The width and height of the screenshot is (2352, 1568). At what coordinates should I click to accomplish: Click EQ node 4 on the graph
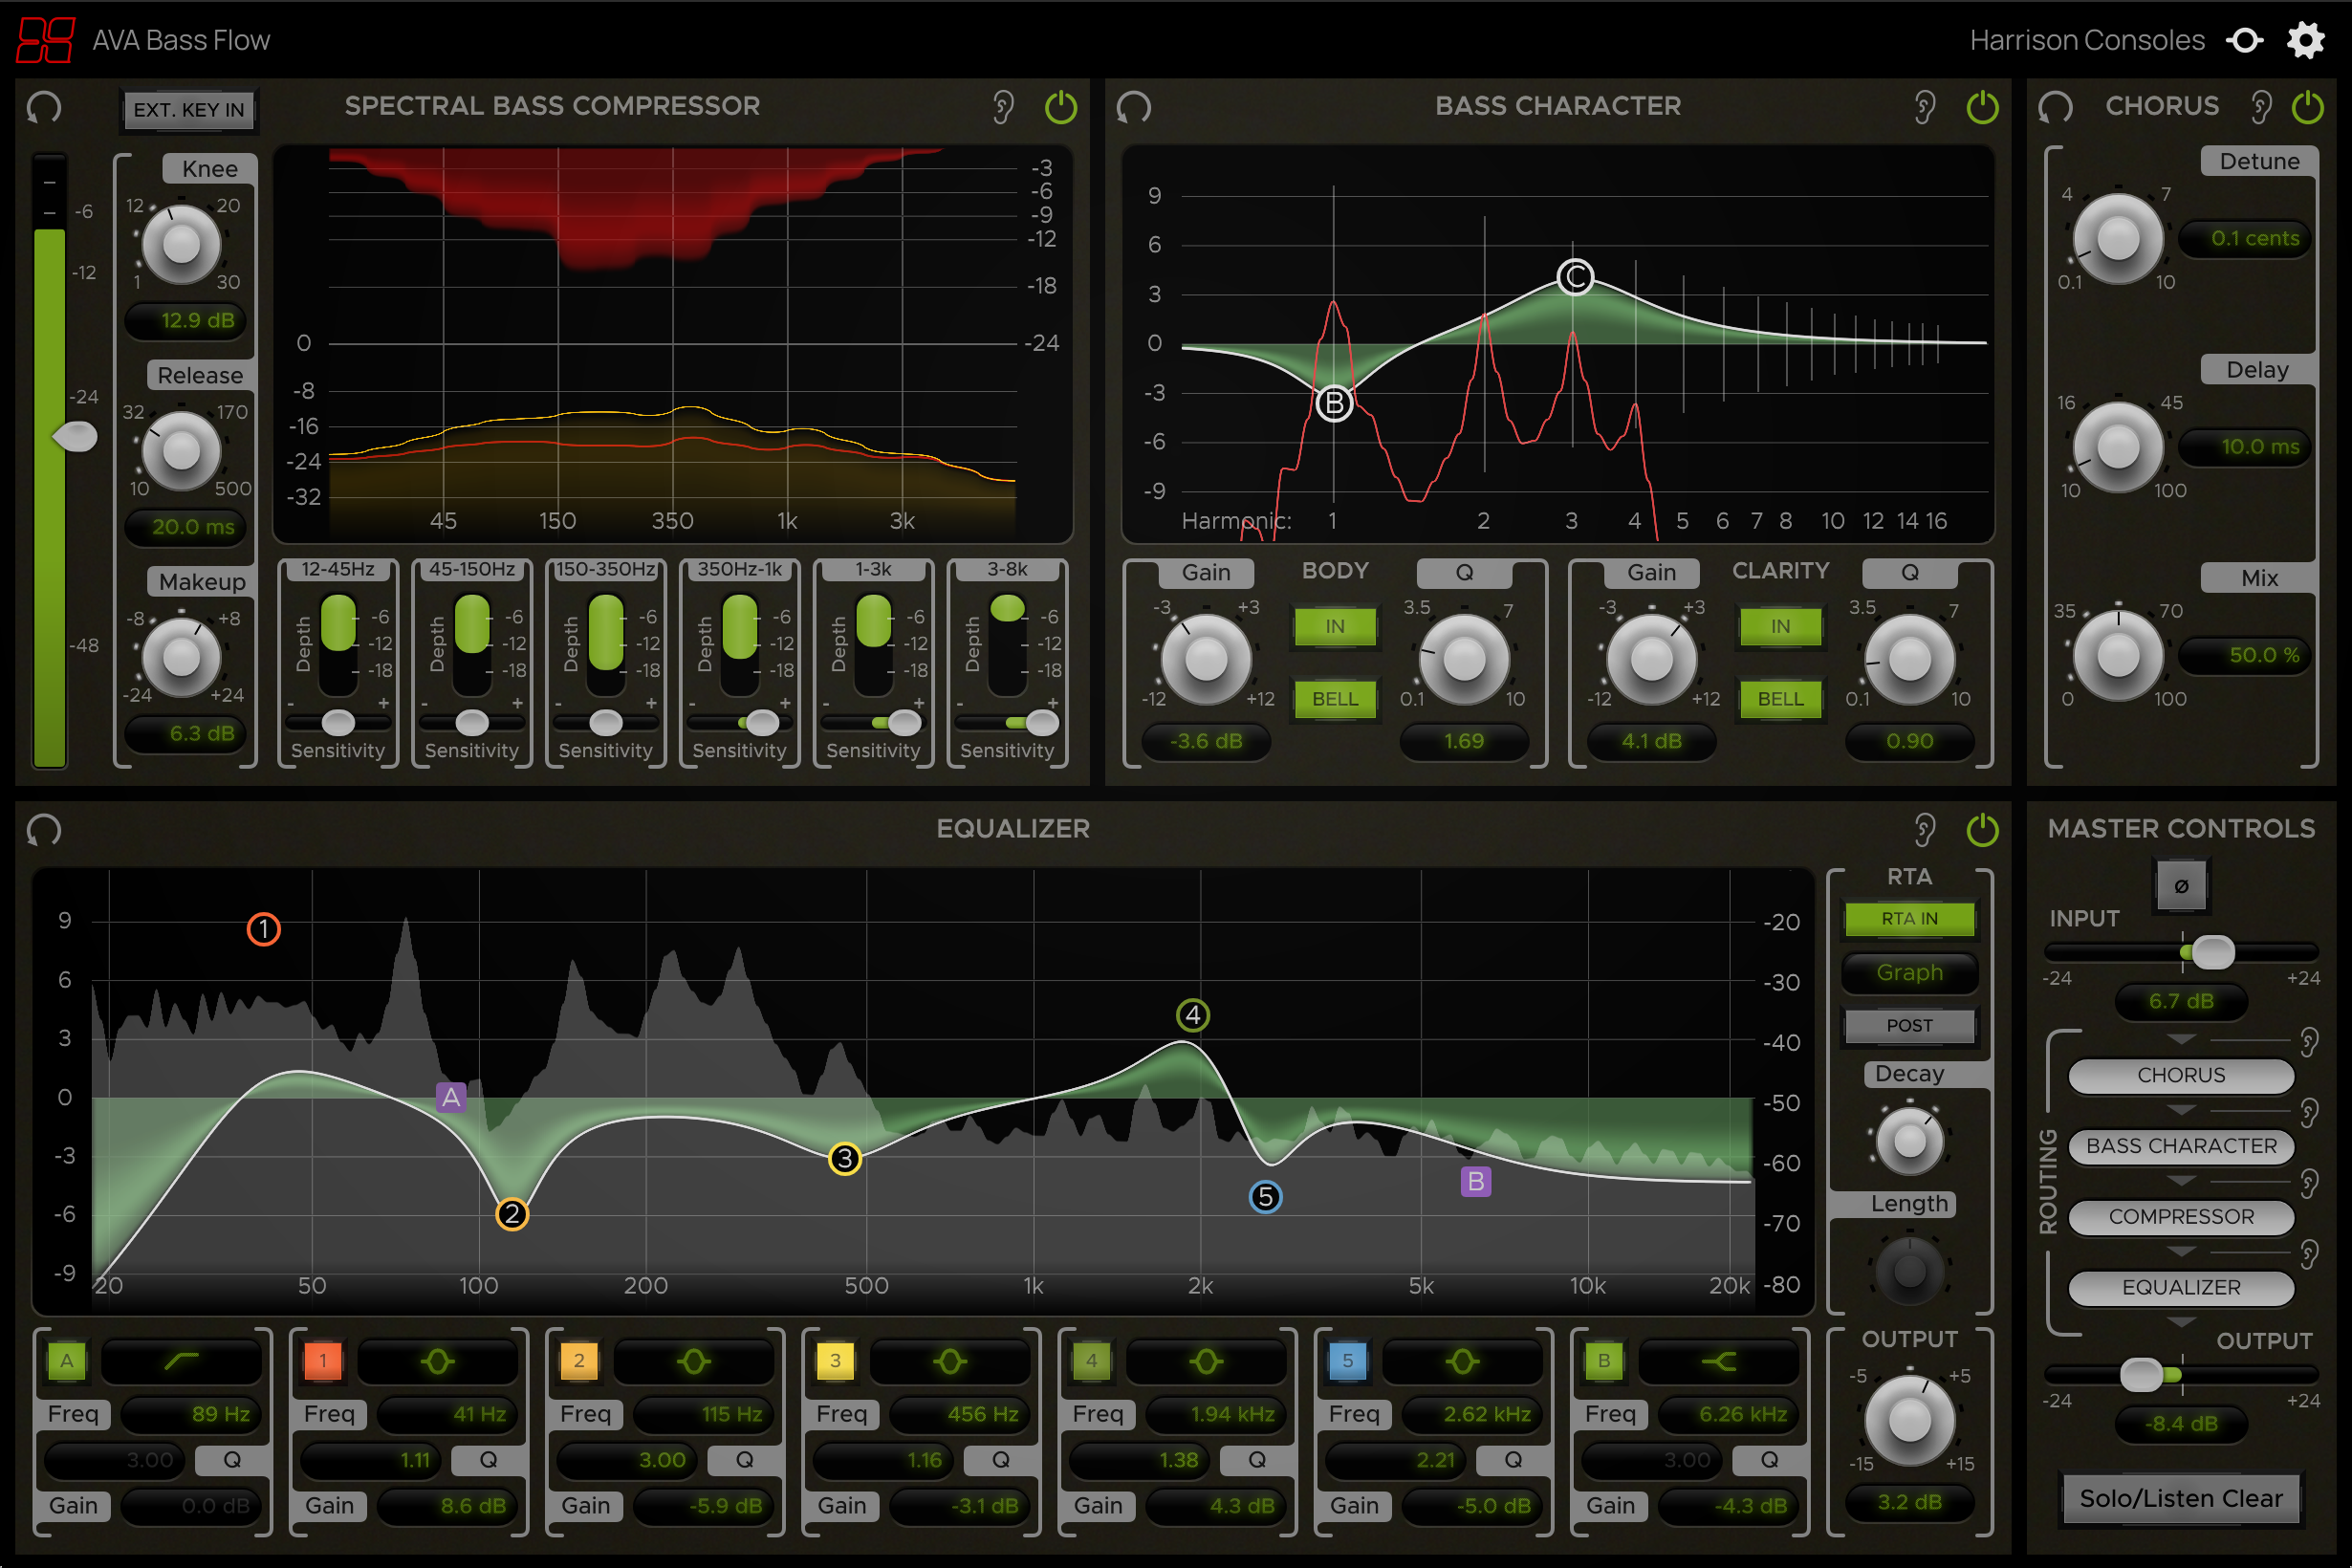(1192, 1016)
